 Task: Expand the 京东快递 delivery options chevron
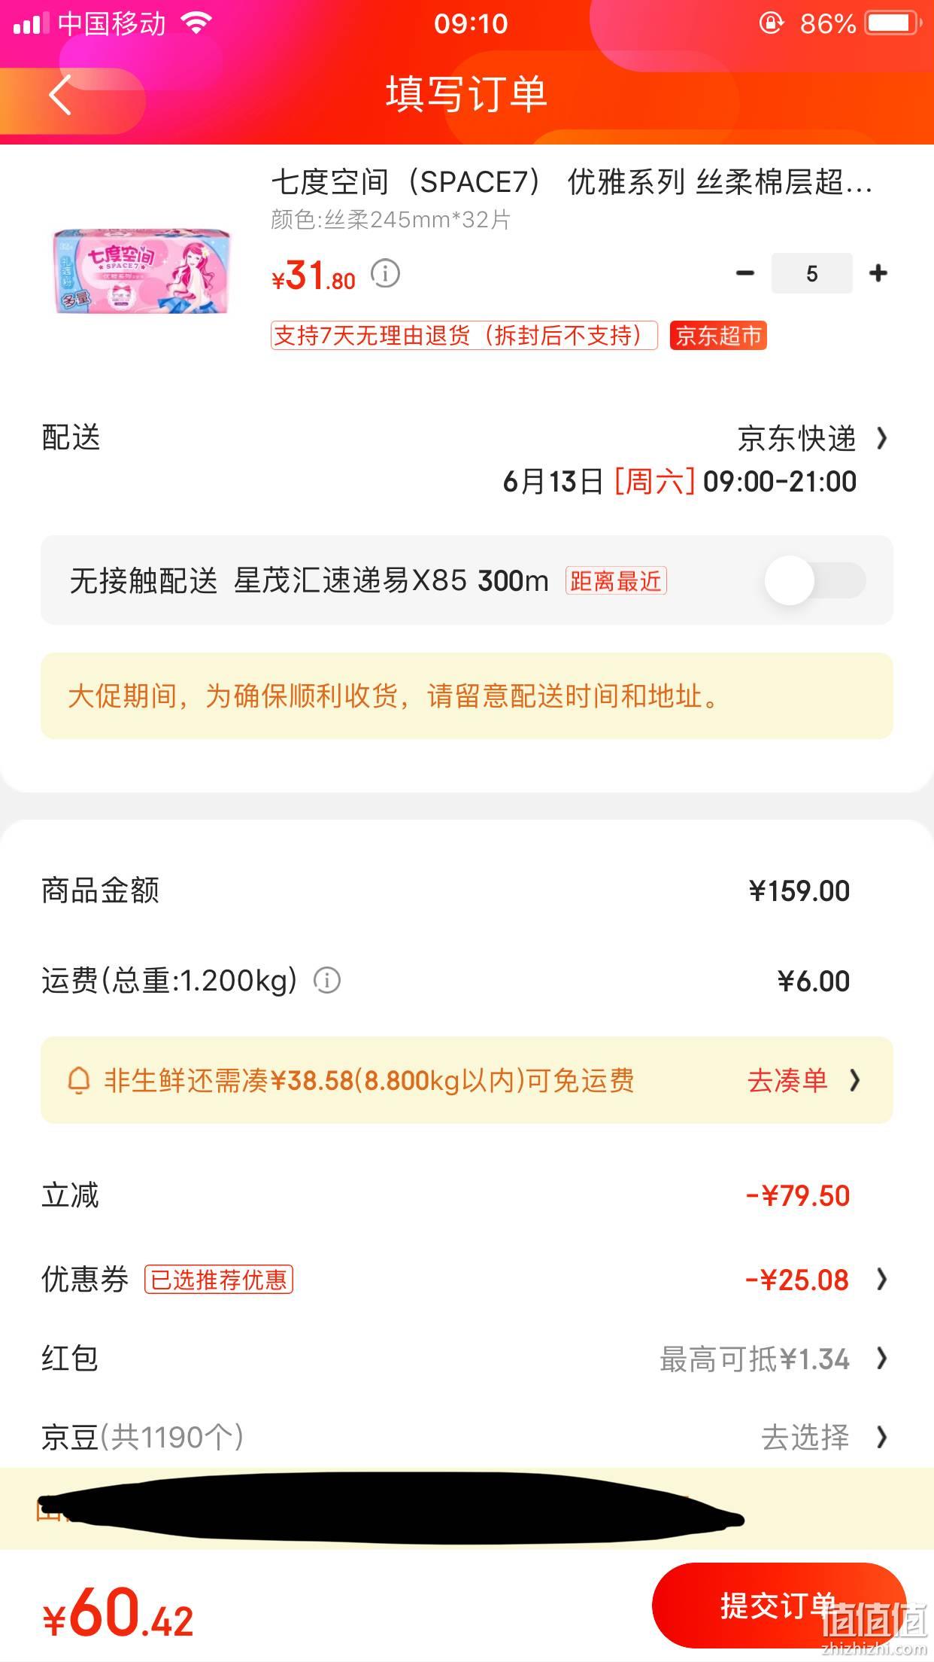882,438
